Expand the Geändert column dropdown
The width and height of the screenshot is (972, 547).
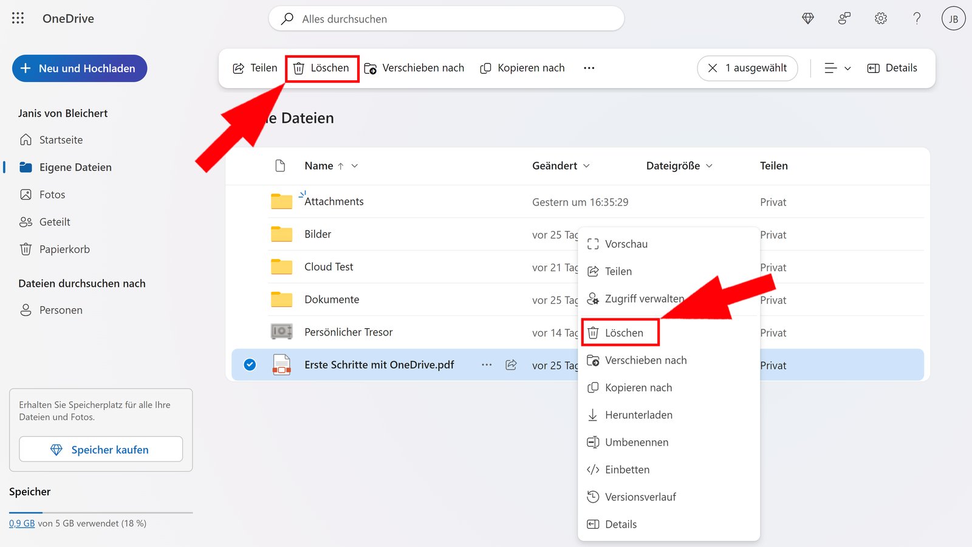coord(587,165)
